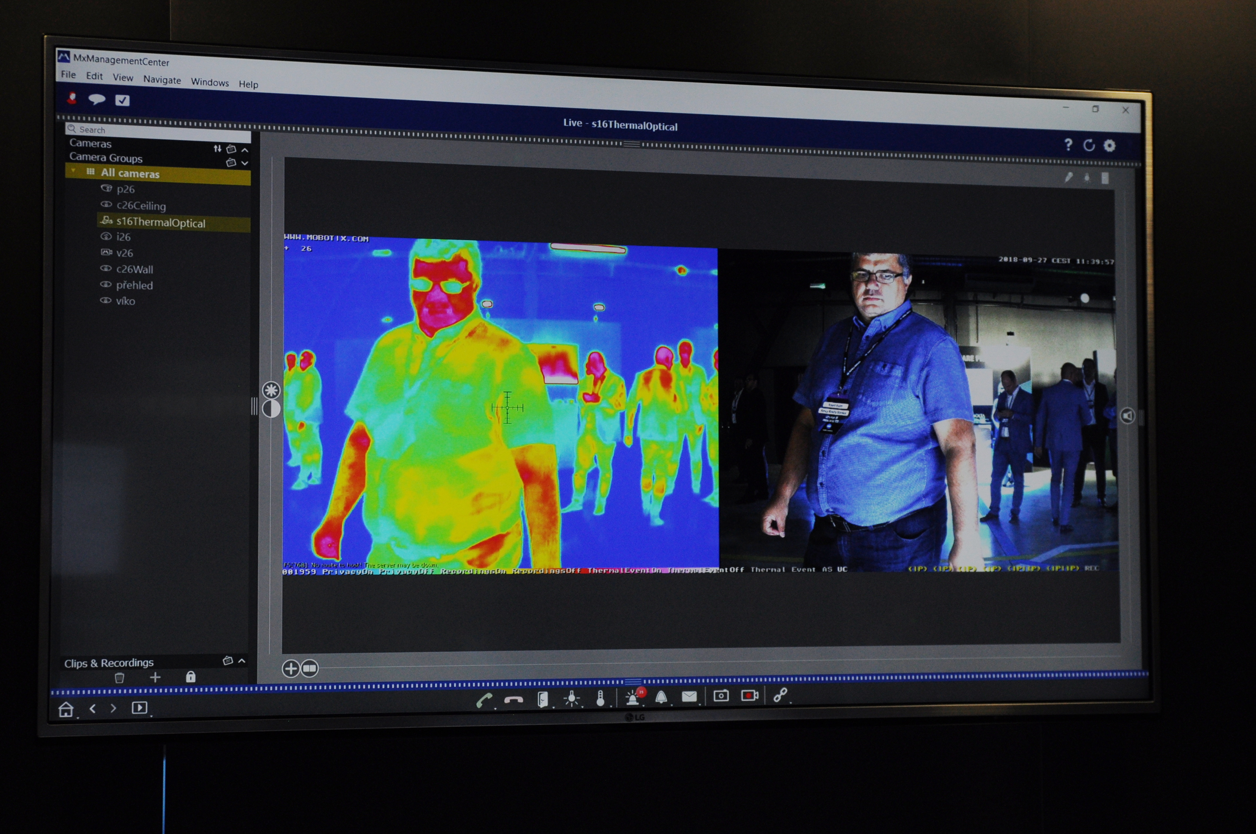The image size is (1256, 834).
Task: Collapse the Cameras section chevron
Action: click(x=245, y=150)
